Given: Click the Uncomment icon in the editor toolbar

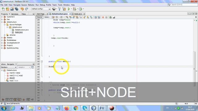Looking at the screenshot, I should (114, 17).
